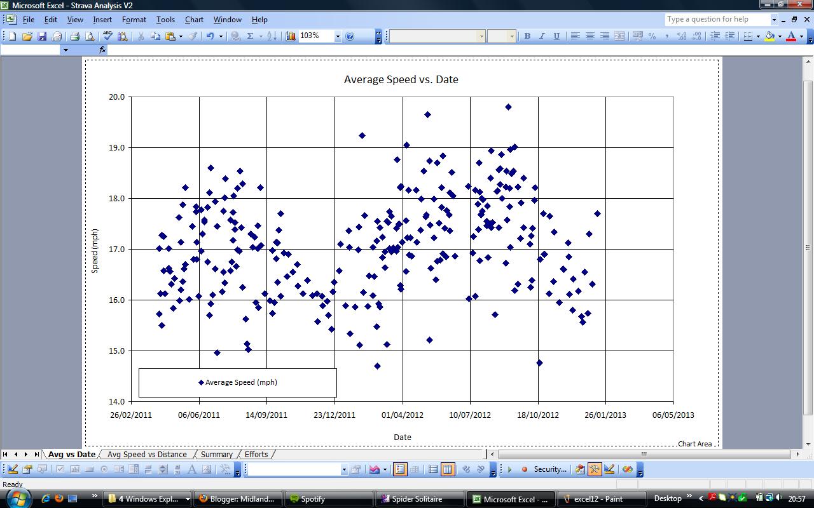
Task: Open the Chart Objects dropdown
Action: click(x=343, y=469)
